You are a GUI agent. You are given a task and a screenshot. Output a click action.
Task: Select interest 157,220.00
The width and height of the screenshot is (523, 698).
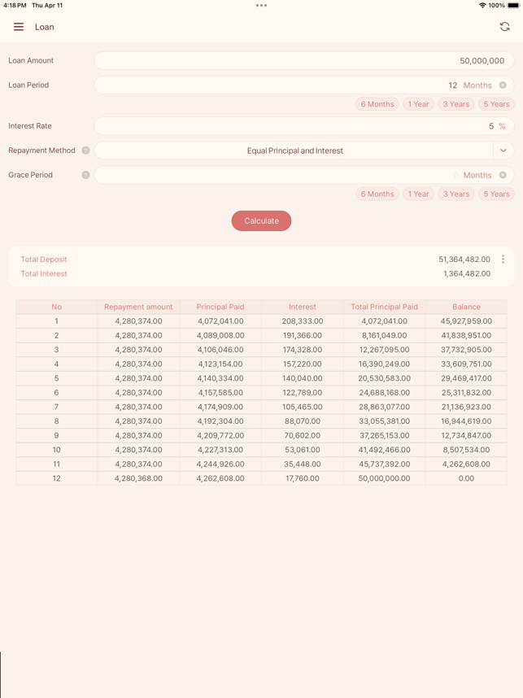pyautogui.click(x=303, y=364)
